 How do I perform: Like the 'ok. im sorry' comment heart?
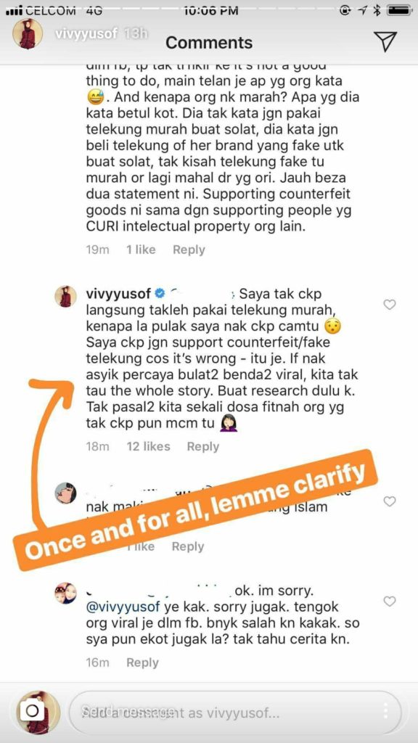390,602
